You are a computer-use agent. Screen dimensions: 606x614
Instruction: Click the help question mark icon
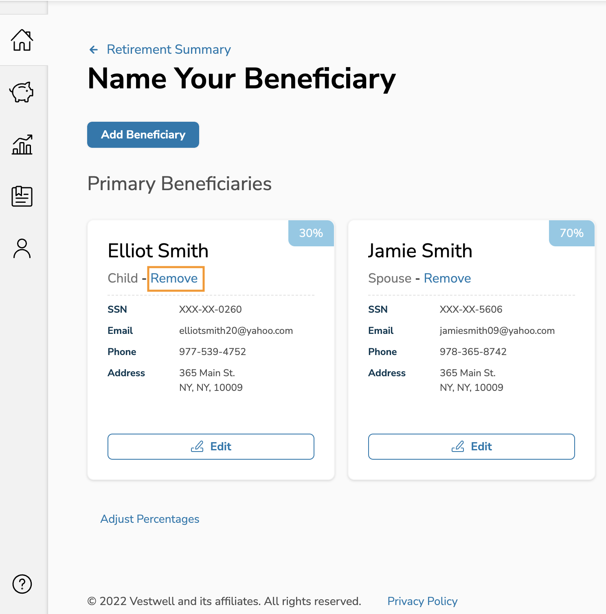coord(22,584)
